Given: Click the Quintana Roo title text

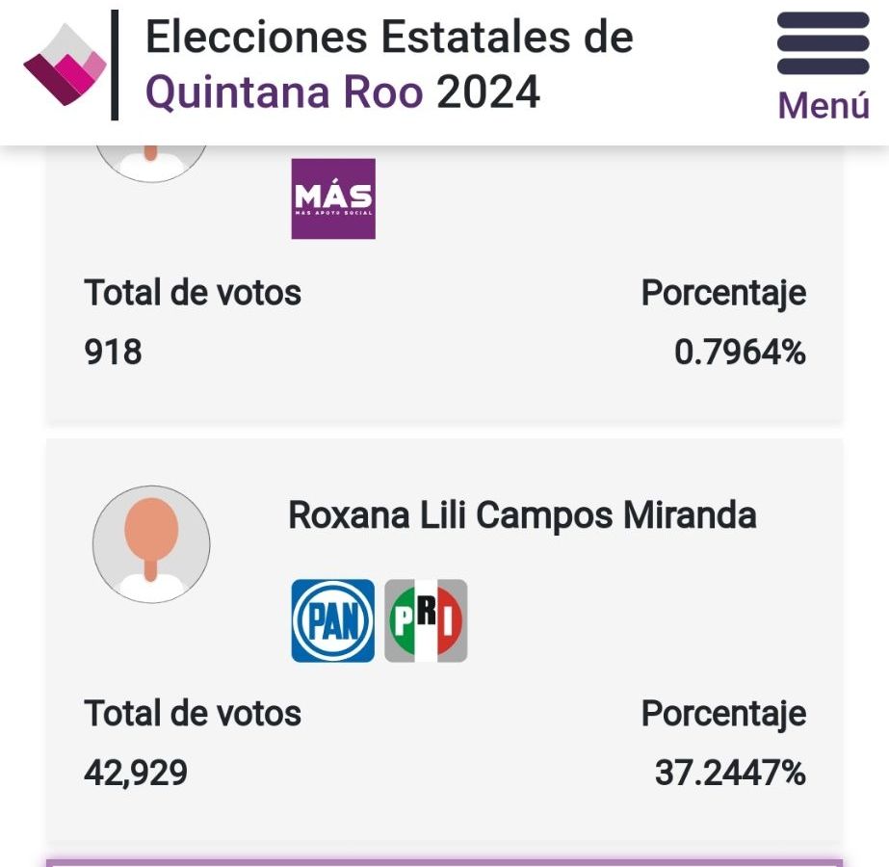Looking at the screenshot, I should point(285,92).
